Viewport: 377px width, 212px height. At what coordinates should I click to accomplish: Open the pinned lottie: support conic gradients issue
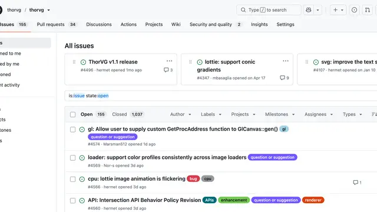[x=226, y=65]
